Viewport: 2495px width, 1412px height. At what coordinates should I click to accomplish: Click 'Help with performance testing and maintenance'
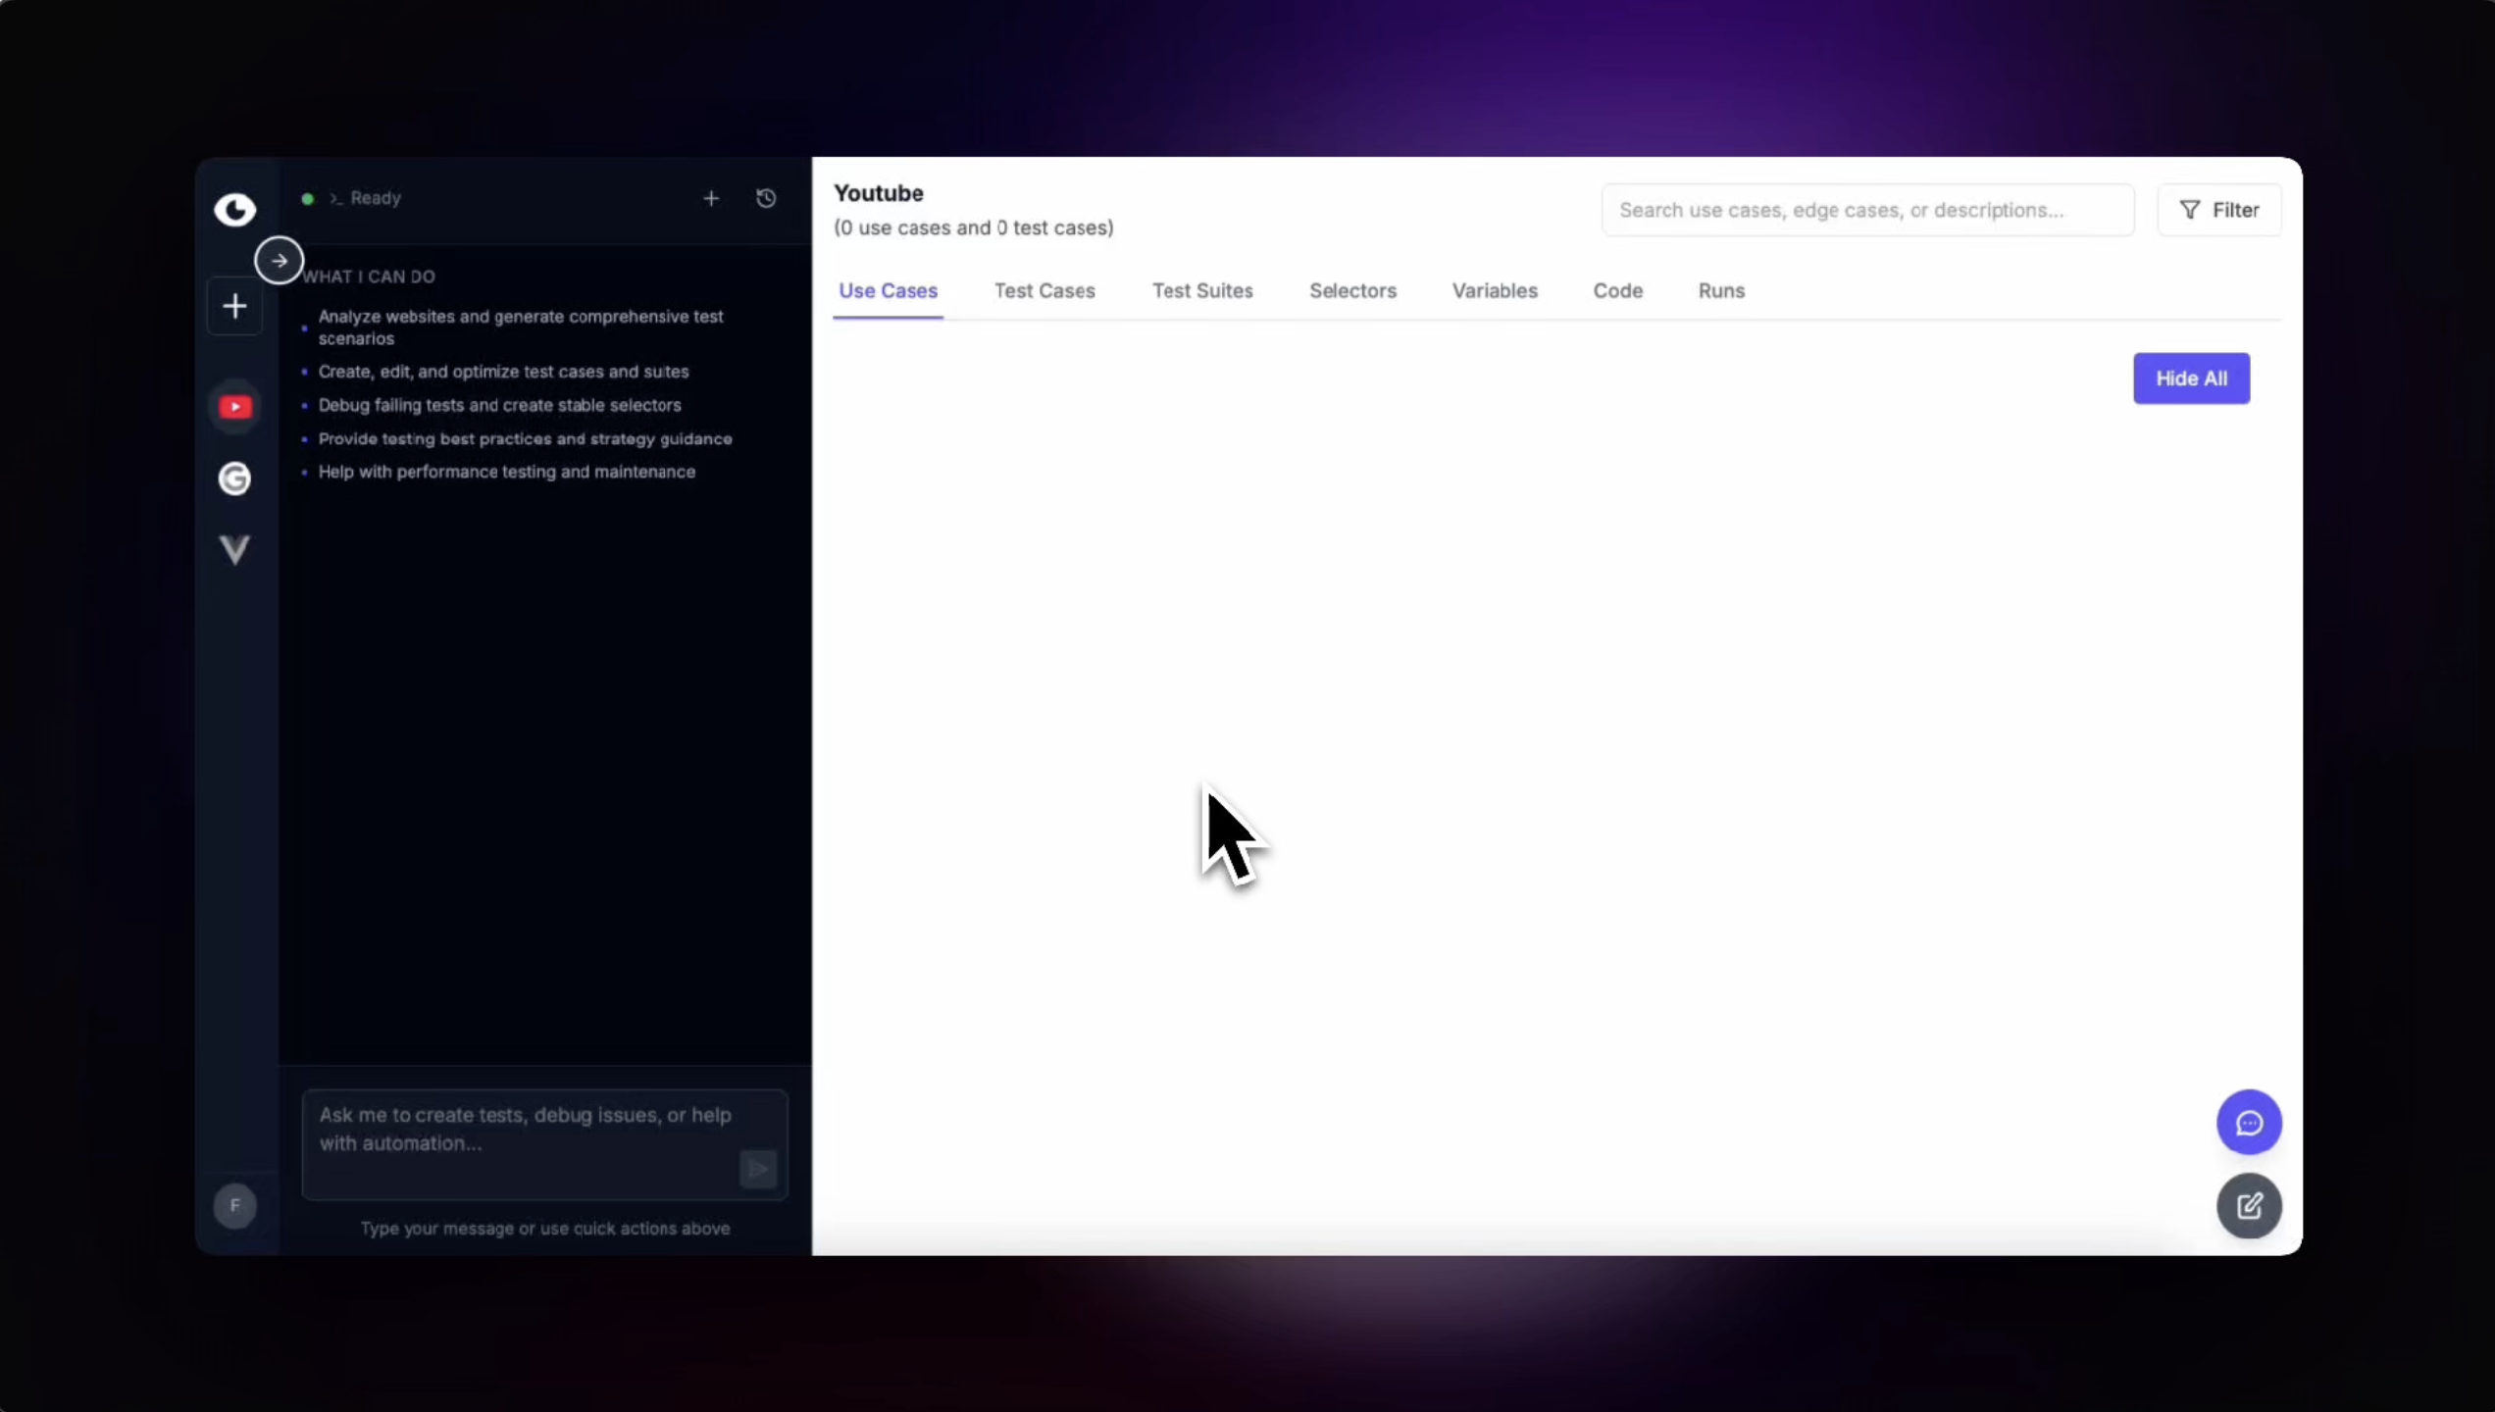tap(506, 472)
